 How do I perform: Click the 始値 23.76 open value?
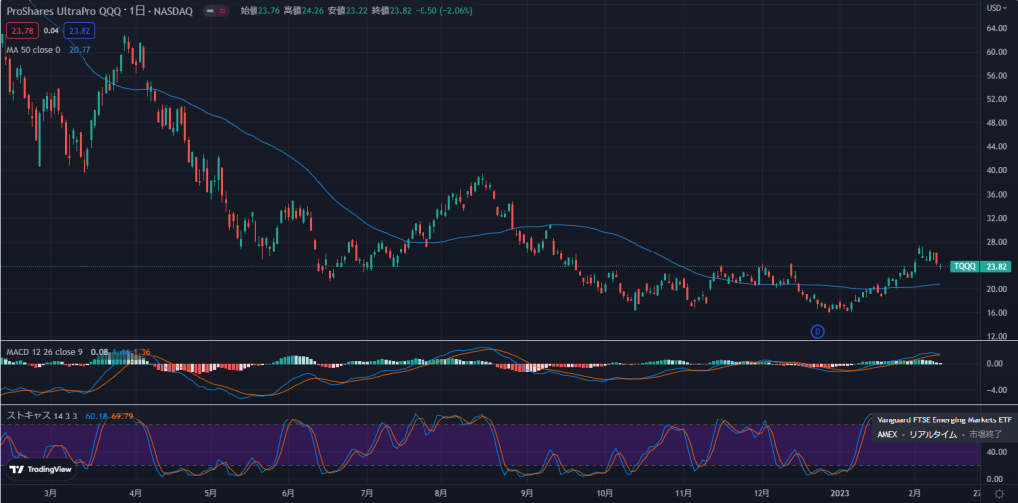point(260,11)
